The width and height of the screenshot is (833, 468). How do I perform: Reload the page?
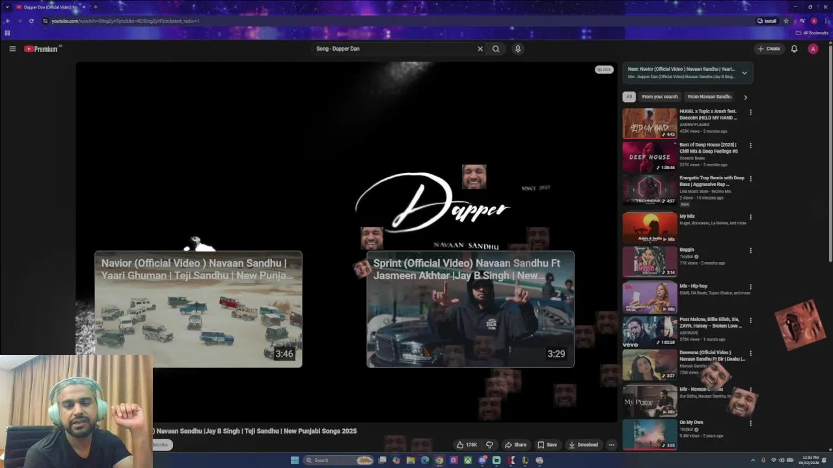tap(31, 21)
